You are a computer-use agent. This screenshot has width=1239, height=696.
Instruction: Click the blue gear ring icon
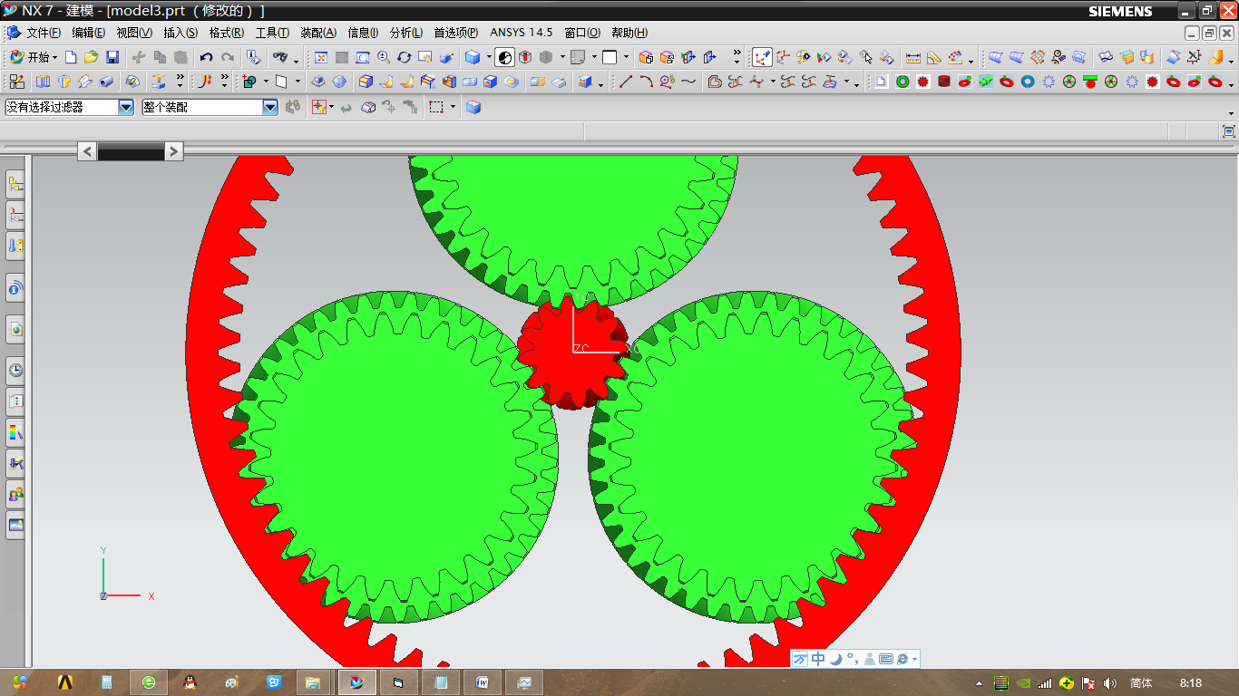point(1028,82)
